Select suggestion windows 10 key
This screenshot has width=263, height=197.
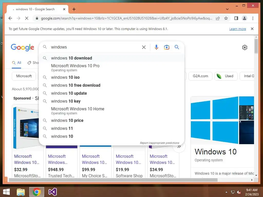(x=111, y=101)
